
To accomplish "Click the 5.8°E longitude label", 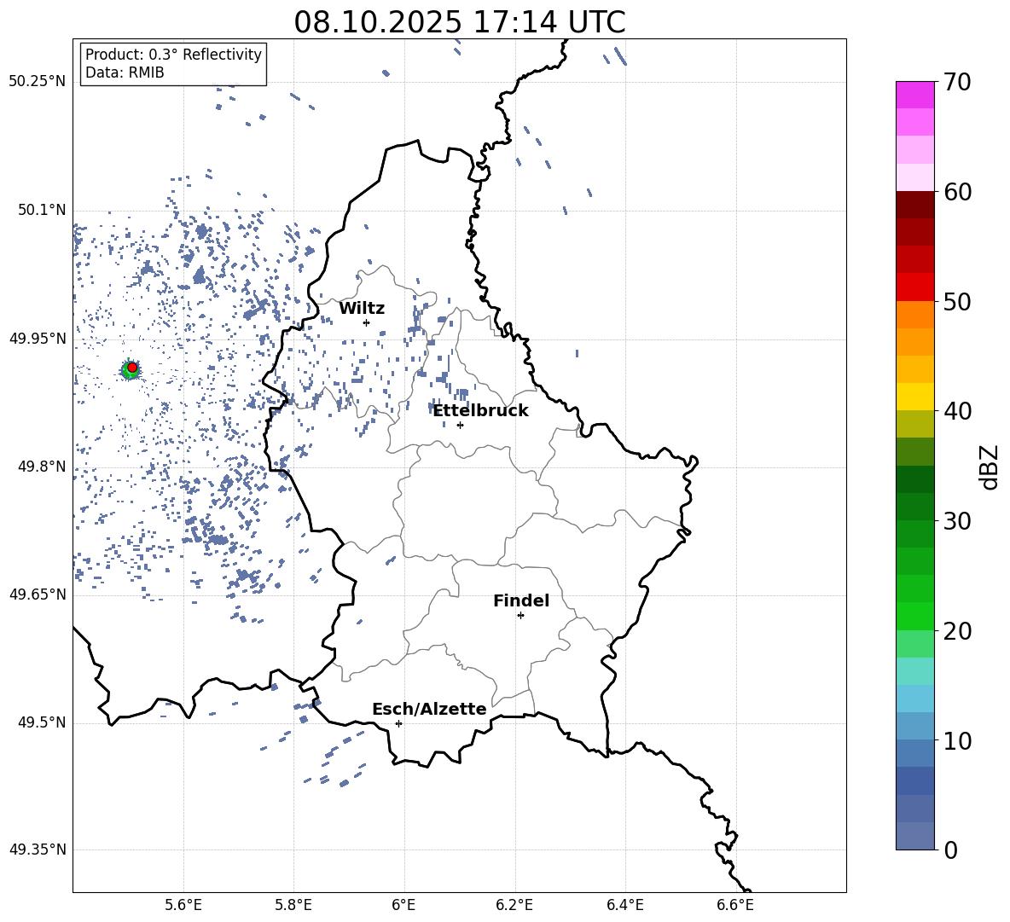I will (293, 905).
